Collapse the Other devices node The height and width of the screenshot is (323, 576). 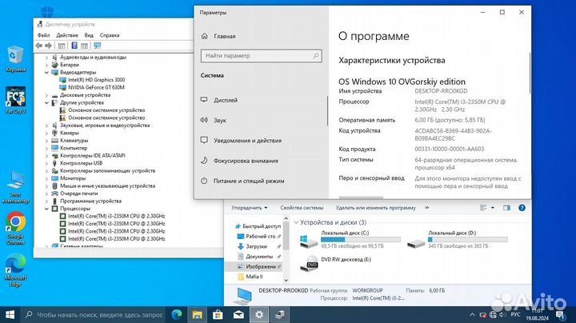point(46,103)
